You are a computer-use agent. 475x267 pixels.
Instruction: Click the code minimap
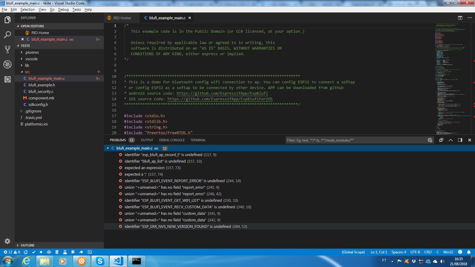[453, 79]
